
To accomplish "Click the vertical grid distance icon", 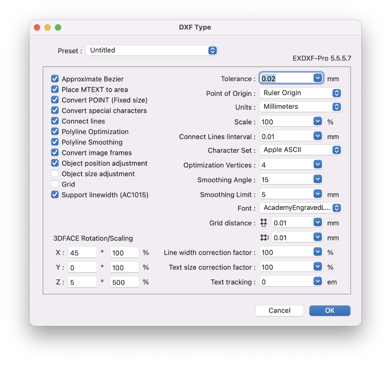I will click(x=264, y=237).
